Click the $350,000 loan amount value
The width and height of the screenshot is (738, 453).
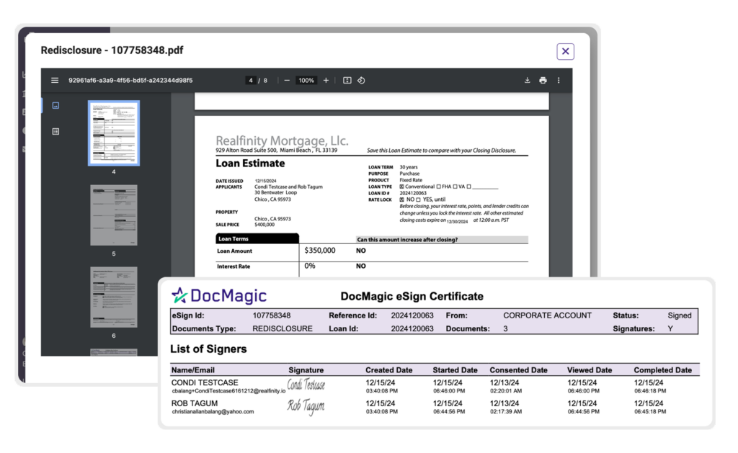320,250
